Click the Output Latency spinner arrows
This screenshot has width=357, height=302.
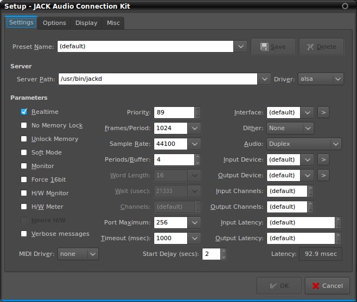click(339, 238)
